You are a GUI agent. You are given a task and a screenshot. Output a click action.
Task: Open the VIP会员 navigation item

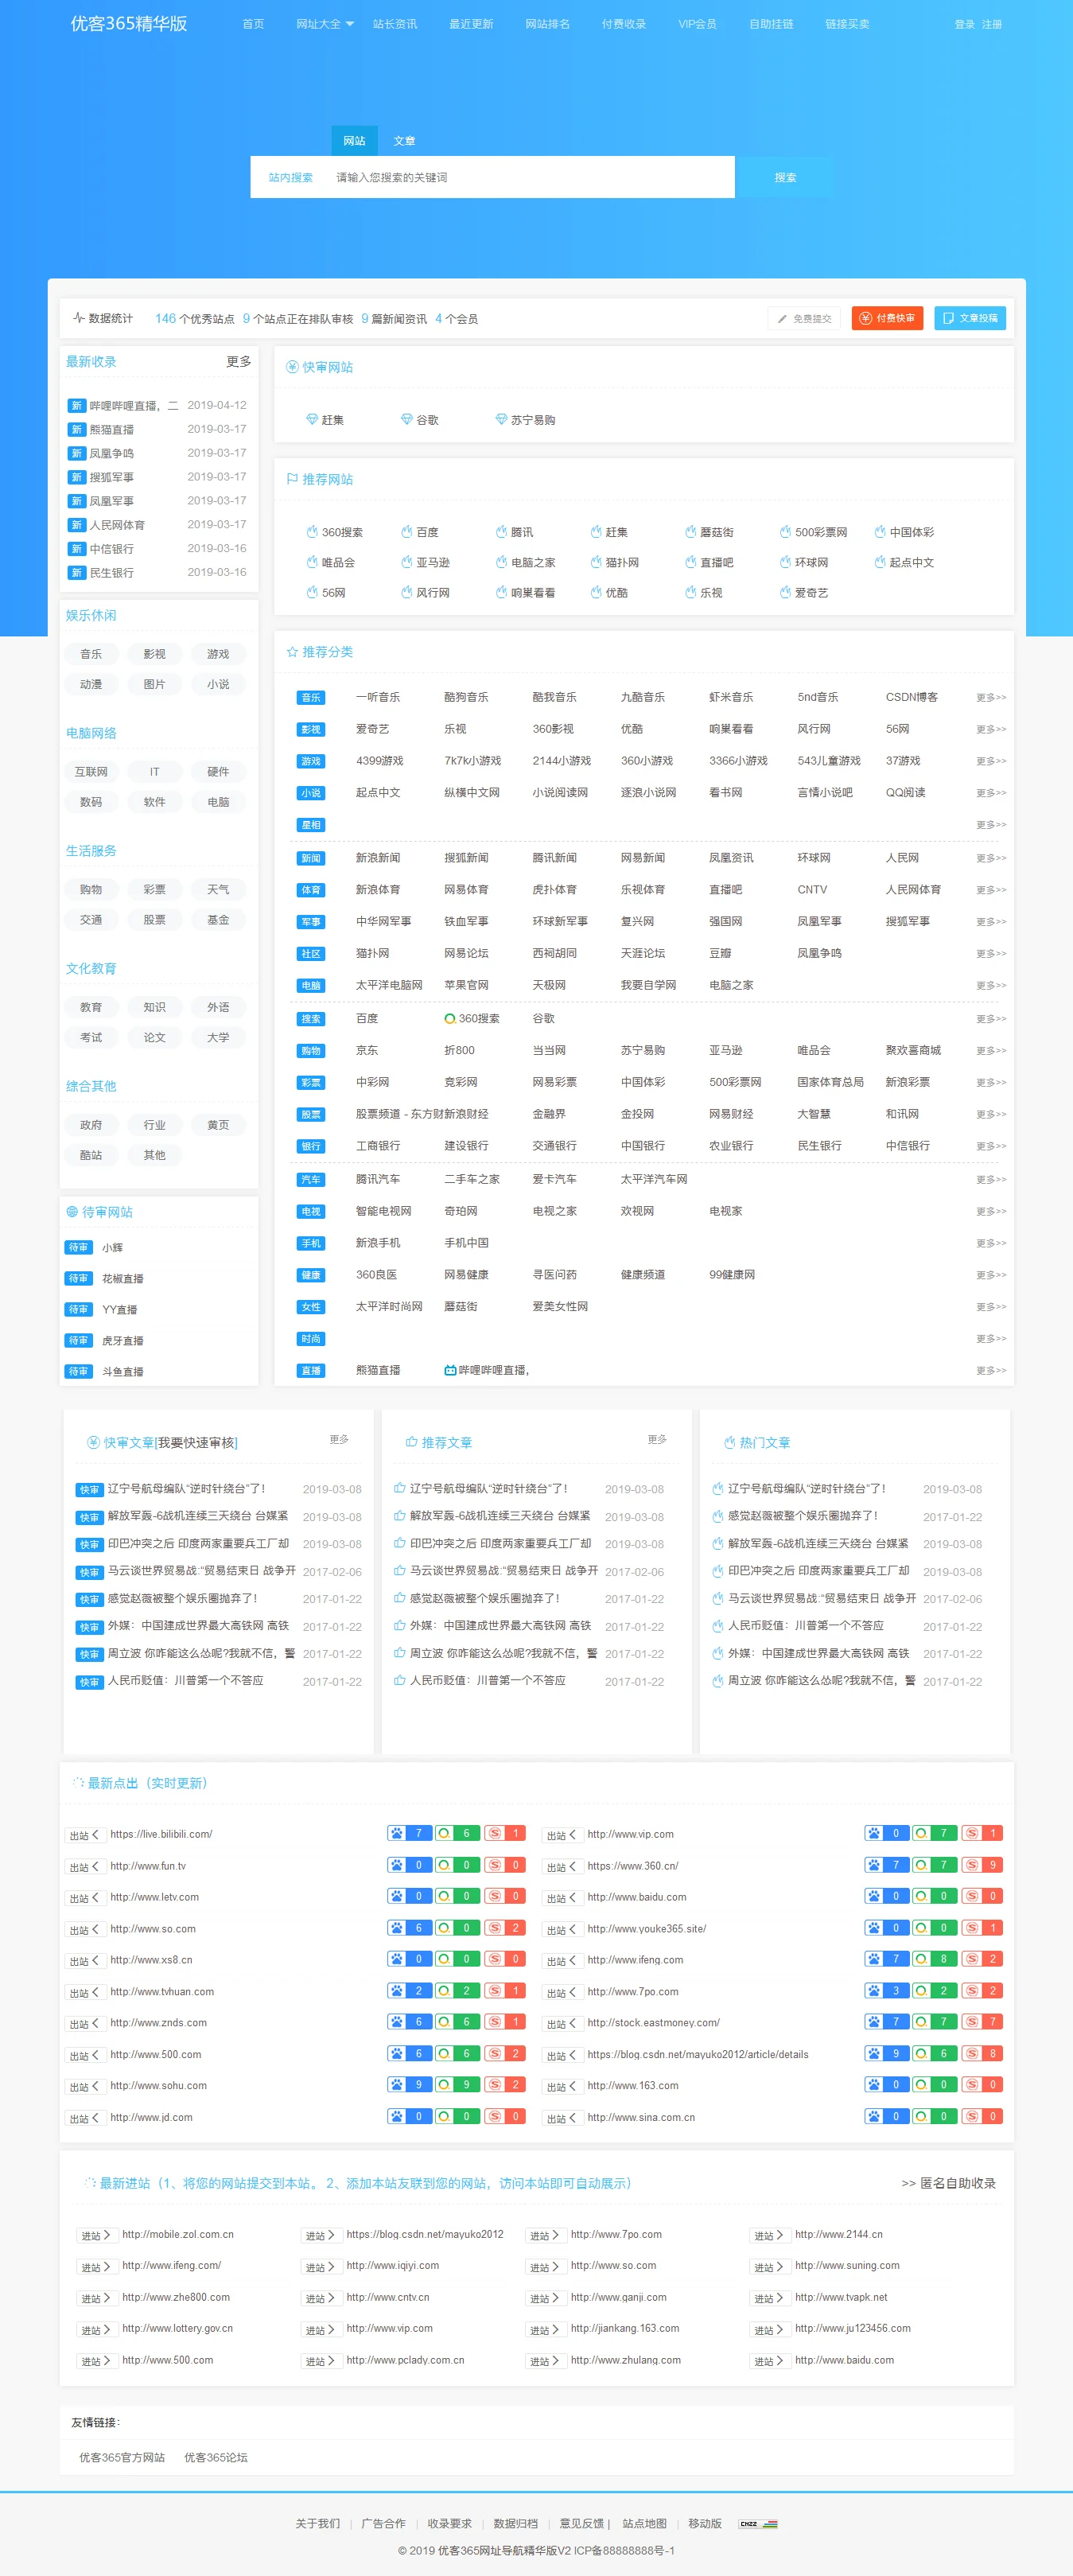click(697, 24)
